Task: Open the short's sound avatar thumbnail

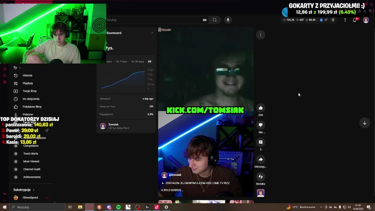Action: (260, 193)
